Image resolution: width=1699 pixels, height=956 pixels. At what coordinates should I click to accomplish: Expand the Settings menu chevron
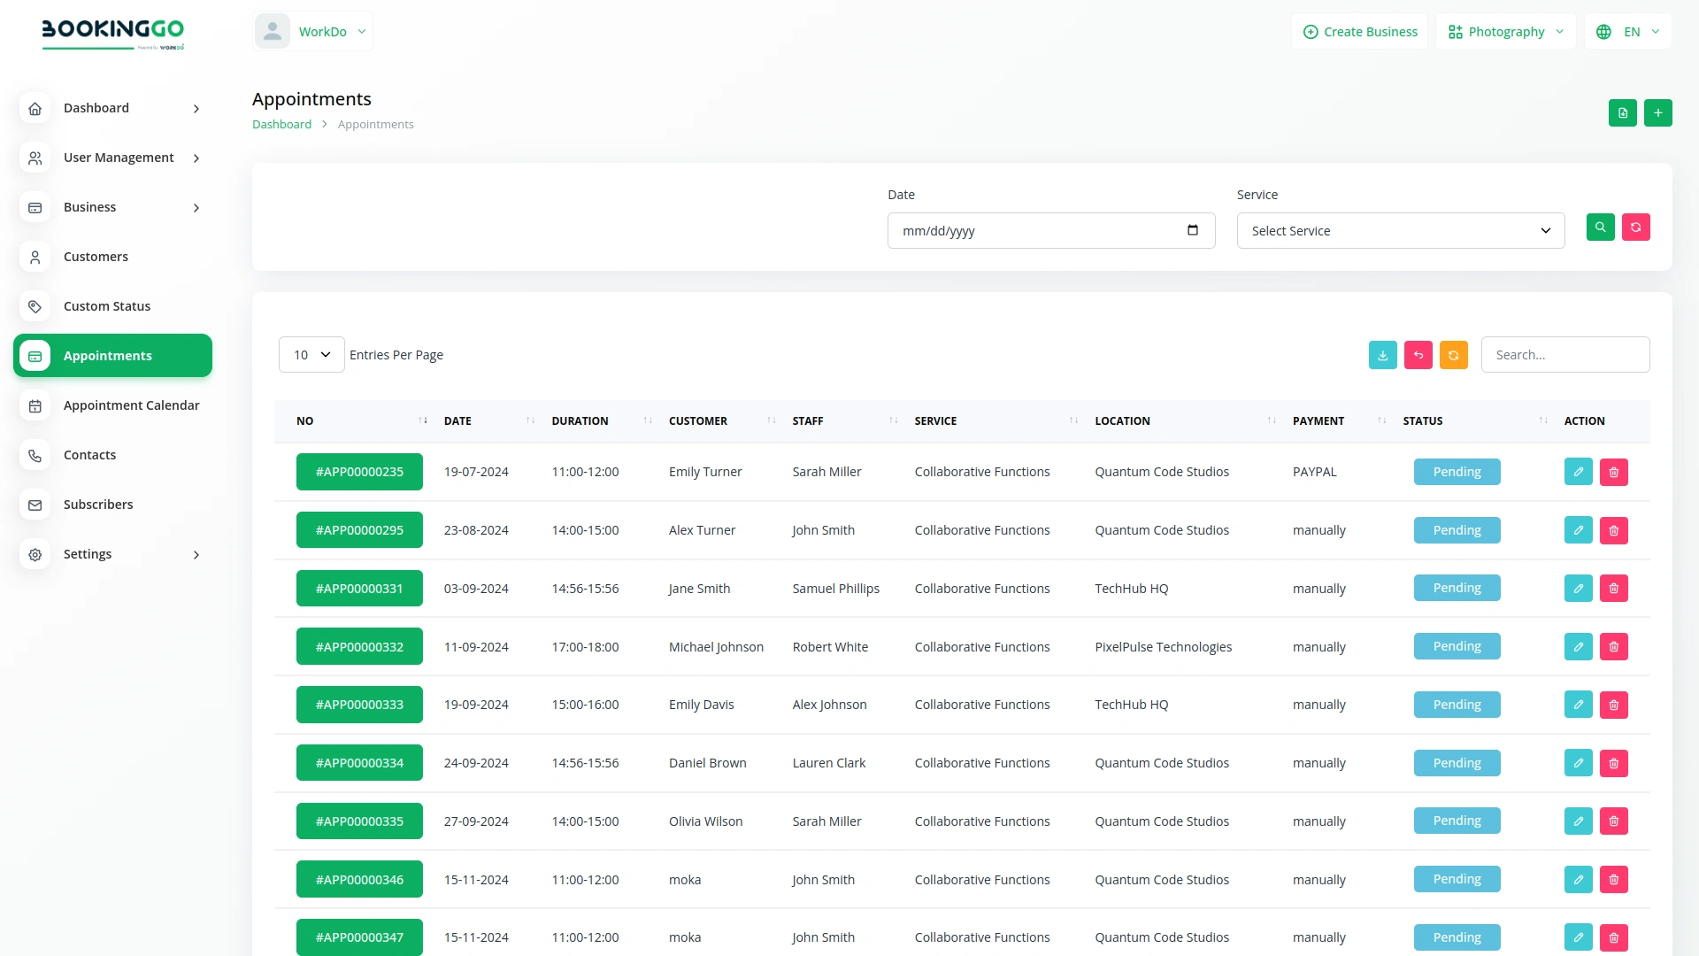[196, 555]
